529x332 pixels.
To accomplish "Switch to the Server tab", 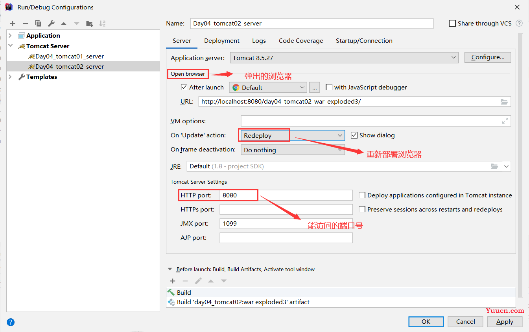I will point(182,41).
